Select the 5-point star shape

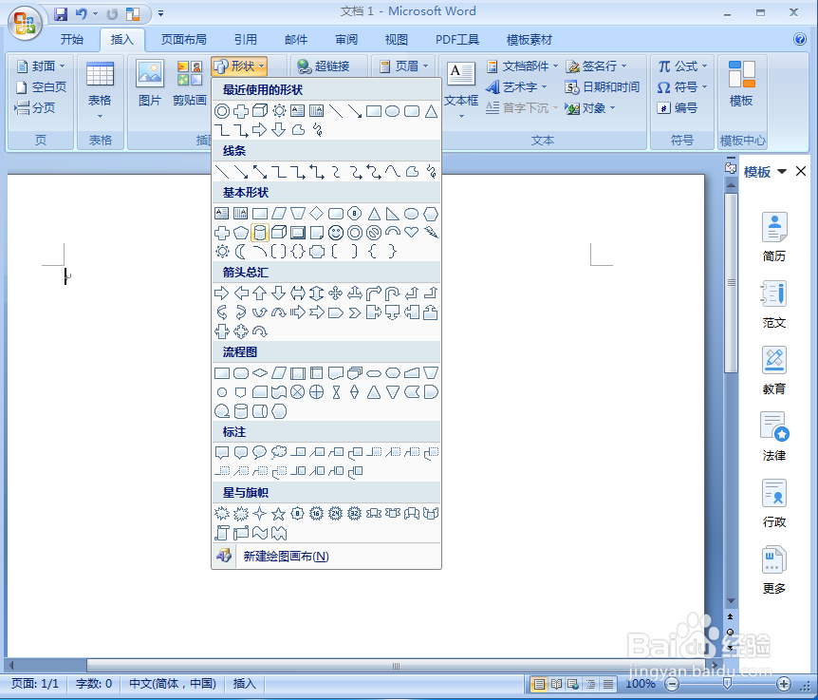(279, 514)
